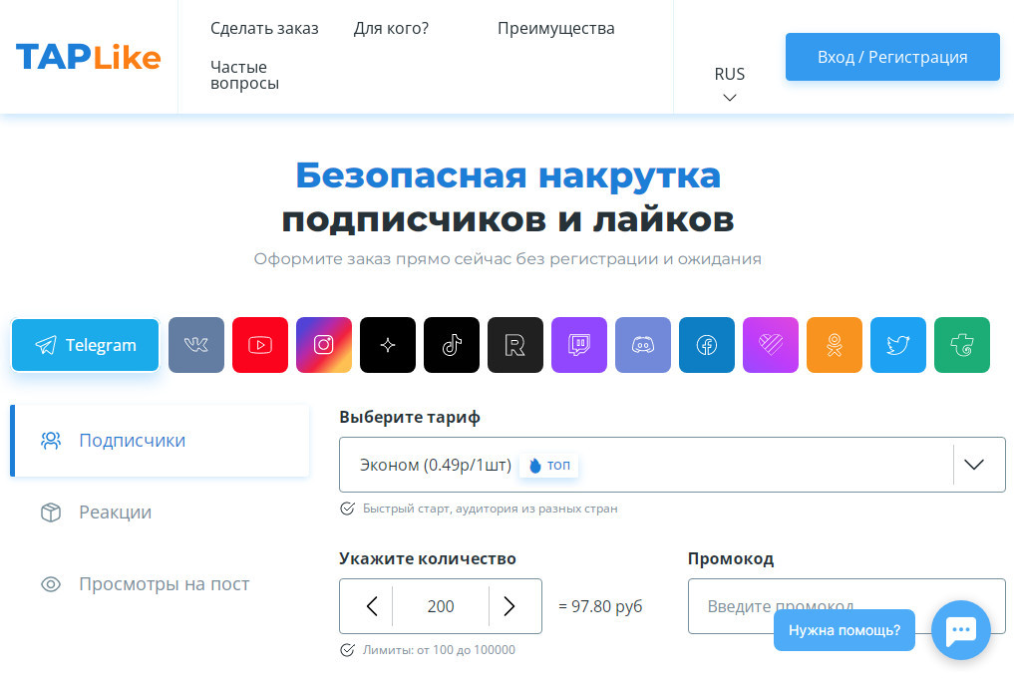Select the Telegram social network button
This screenshot has width=1014, height=685.
[86, 345]
